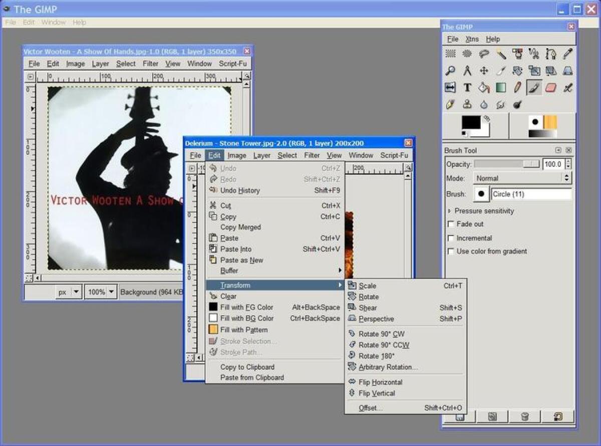The image size is (601, 446).
Task: Select the Text tool
Action: pos(467,88)
